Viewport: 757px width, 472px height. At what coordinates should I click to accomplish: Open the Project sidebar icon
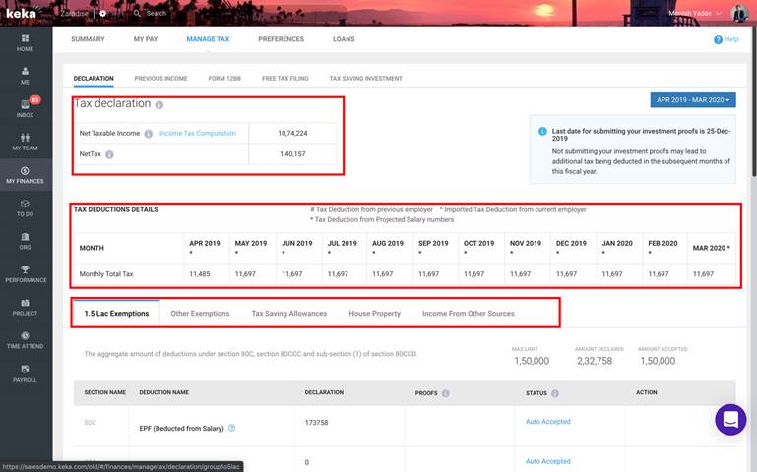(x=26, y=303)
